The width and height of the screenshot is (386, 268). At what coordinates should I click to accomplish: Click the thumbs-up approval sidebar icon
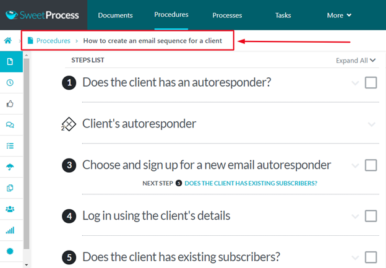10,104
